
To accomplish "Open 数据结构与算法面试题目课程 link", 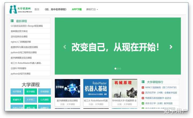I will [24, 47].
